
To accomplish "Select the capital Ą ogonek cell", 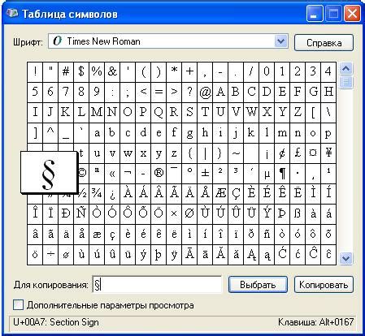I will click(x=251, y=255).
